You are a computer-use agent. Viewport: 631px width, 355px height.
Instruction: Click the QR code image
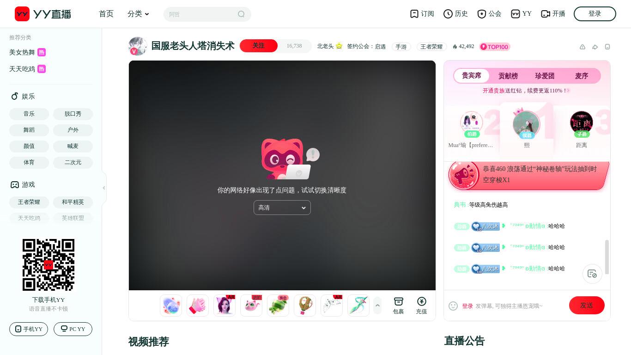[x=49, y=265]
